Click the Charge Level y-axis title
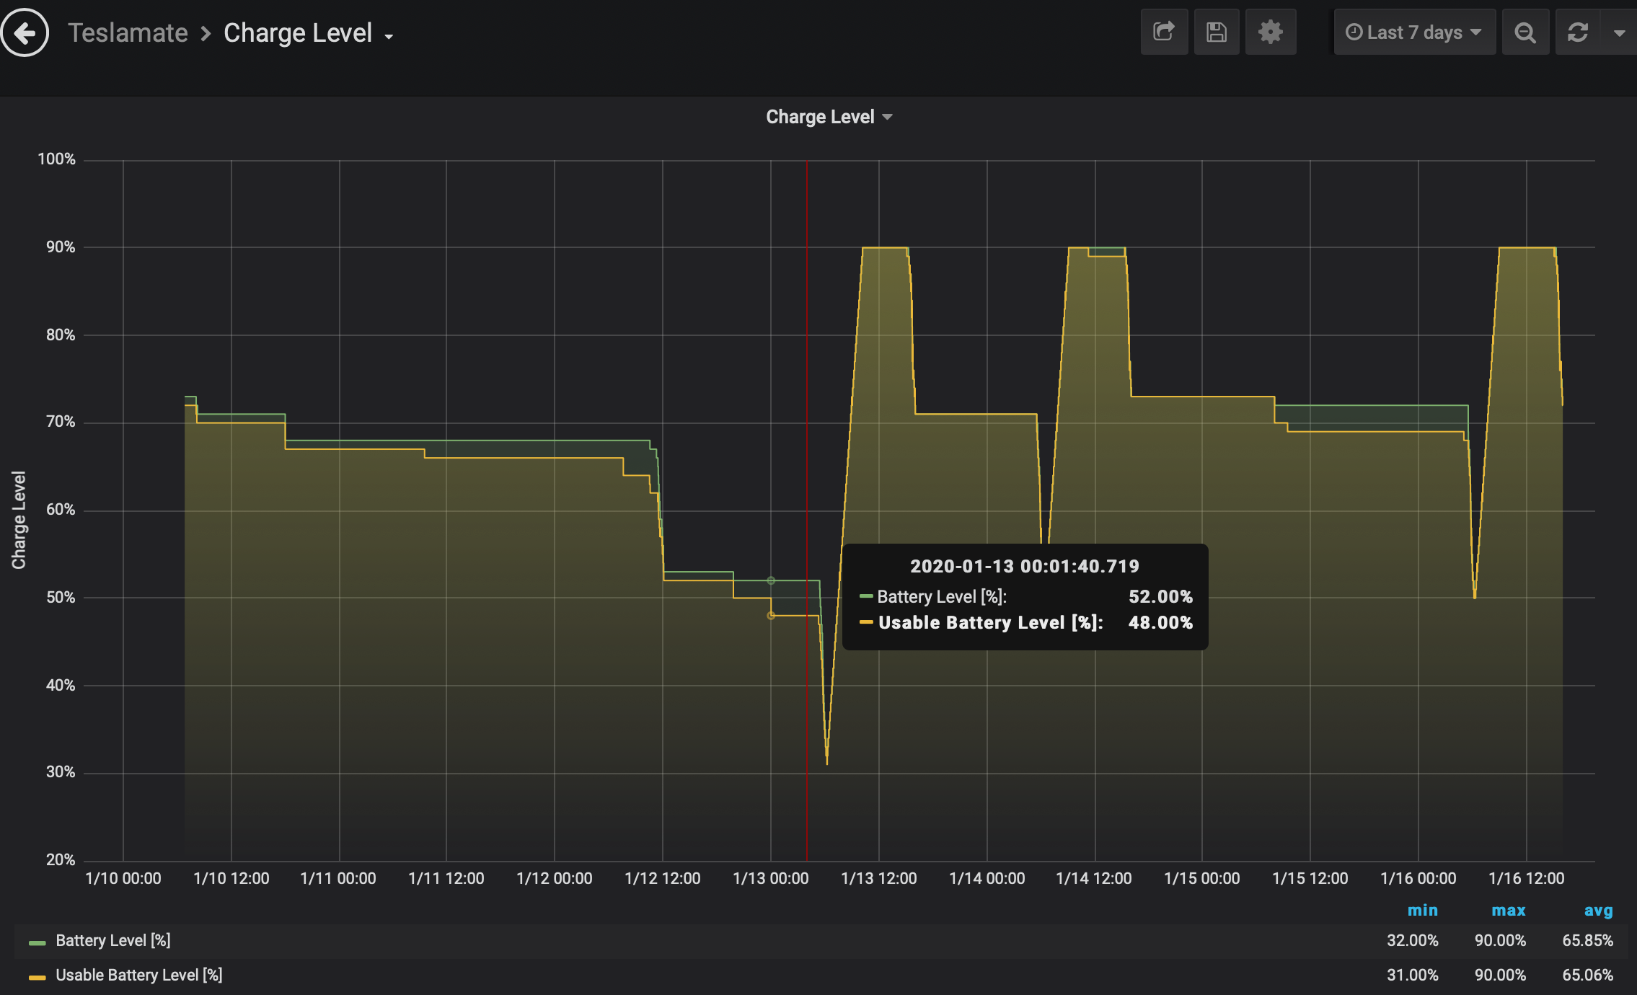Image resolution: width=1637 pixels, height=995 pixels. pyautogui.click(x=19, y=520)
